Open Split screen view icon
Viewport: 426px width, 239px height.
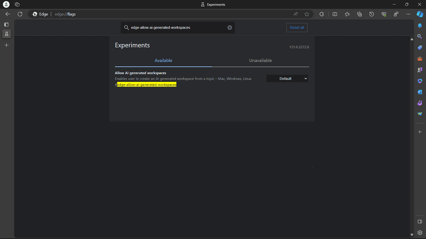click(x=335, y=14)
